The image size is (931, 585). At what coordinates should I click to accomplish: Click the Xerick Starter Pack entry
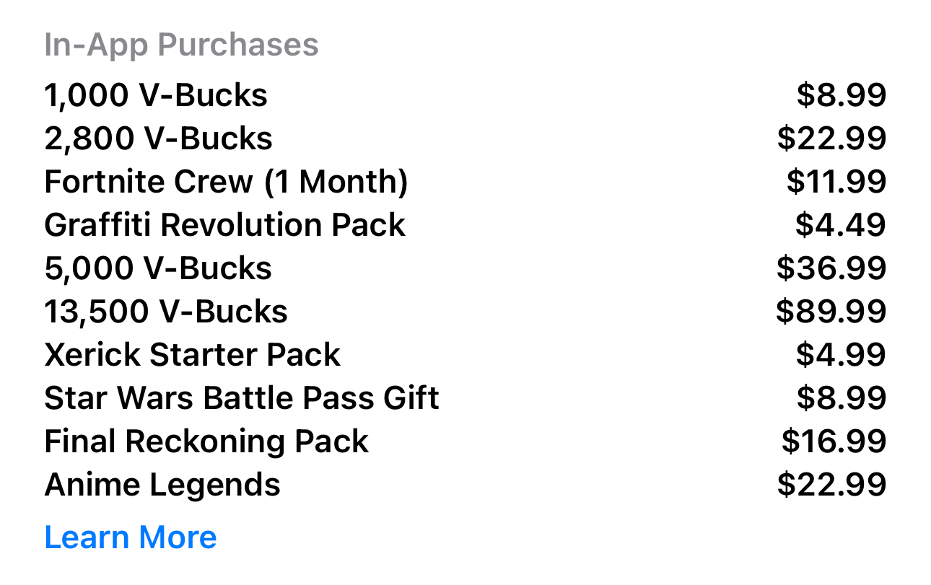point(192,355)
